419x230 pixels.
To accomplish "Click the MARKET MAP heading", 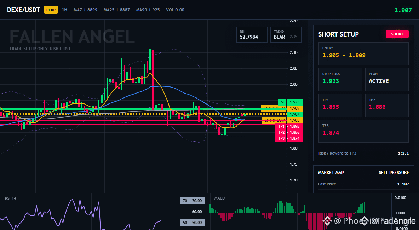I will tap(331, 173).
